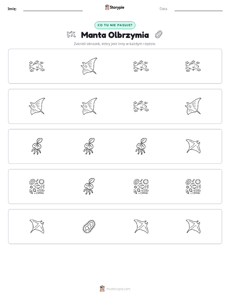Click the Manta Olbrzymia heading
This screenshot has height=298, width=230.
(115, 35)
